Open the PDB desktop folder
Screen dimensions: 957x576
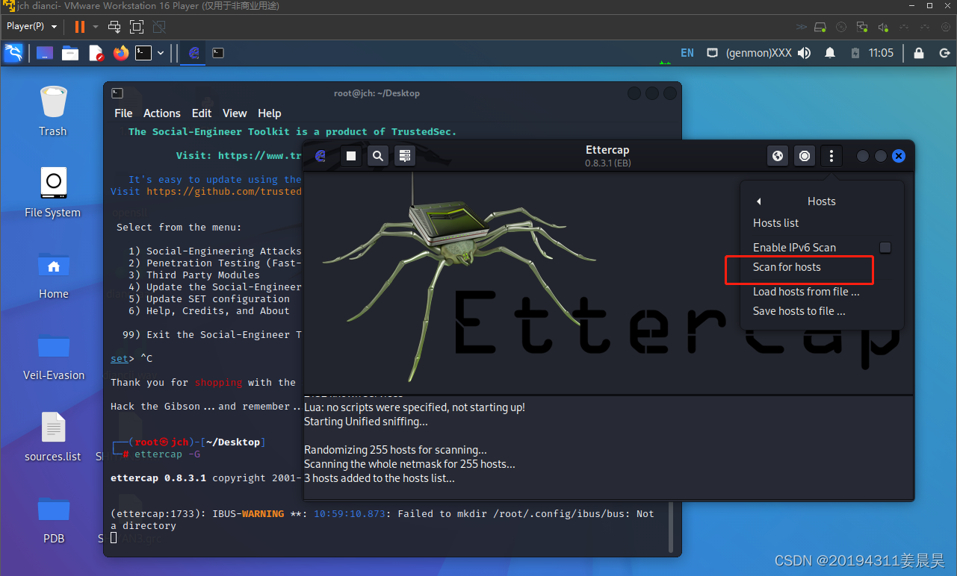point(53,518)
